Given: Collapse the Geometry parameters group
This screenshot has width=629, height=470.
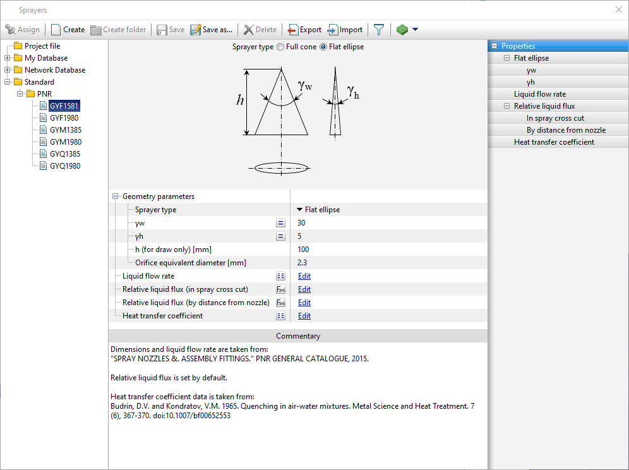Looking at the screenshot, I should tap(116, 196).
